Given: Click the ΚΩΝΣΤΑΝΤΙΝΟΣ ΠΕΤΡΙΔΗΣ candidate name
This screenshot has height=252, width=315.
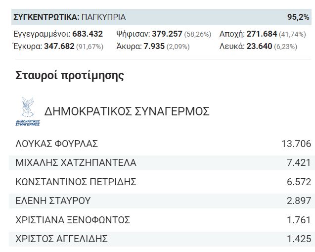Looking at the screenshot, I should [x=76, y=182].
